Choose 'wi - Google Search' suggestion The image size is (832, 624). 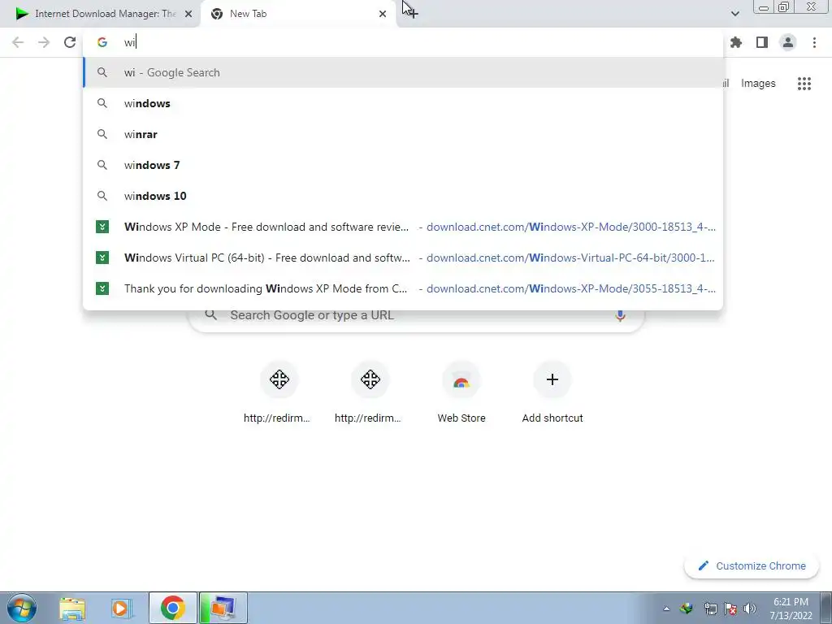[x=403, y=72]
